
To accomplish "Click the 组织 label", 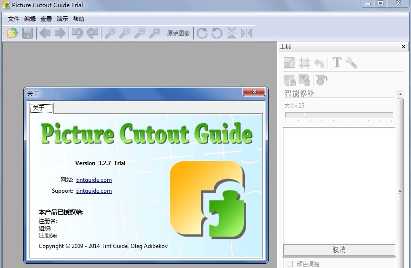I will (45, 228).
